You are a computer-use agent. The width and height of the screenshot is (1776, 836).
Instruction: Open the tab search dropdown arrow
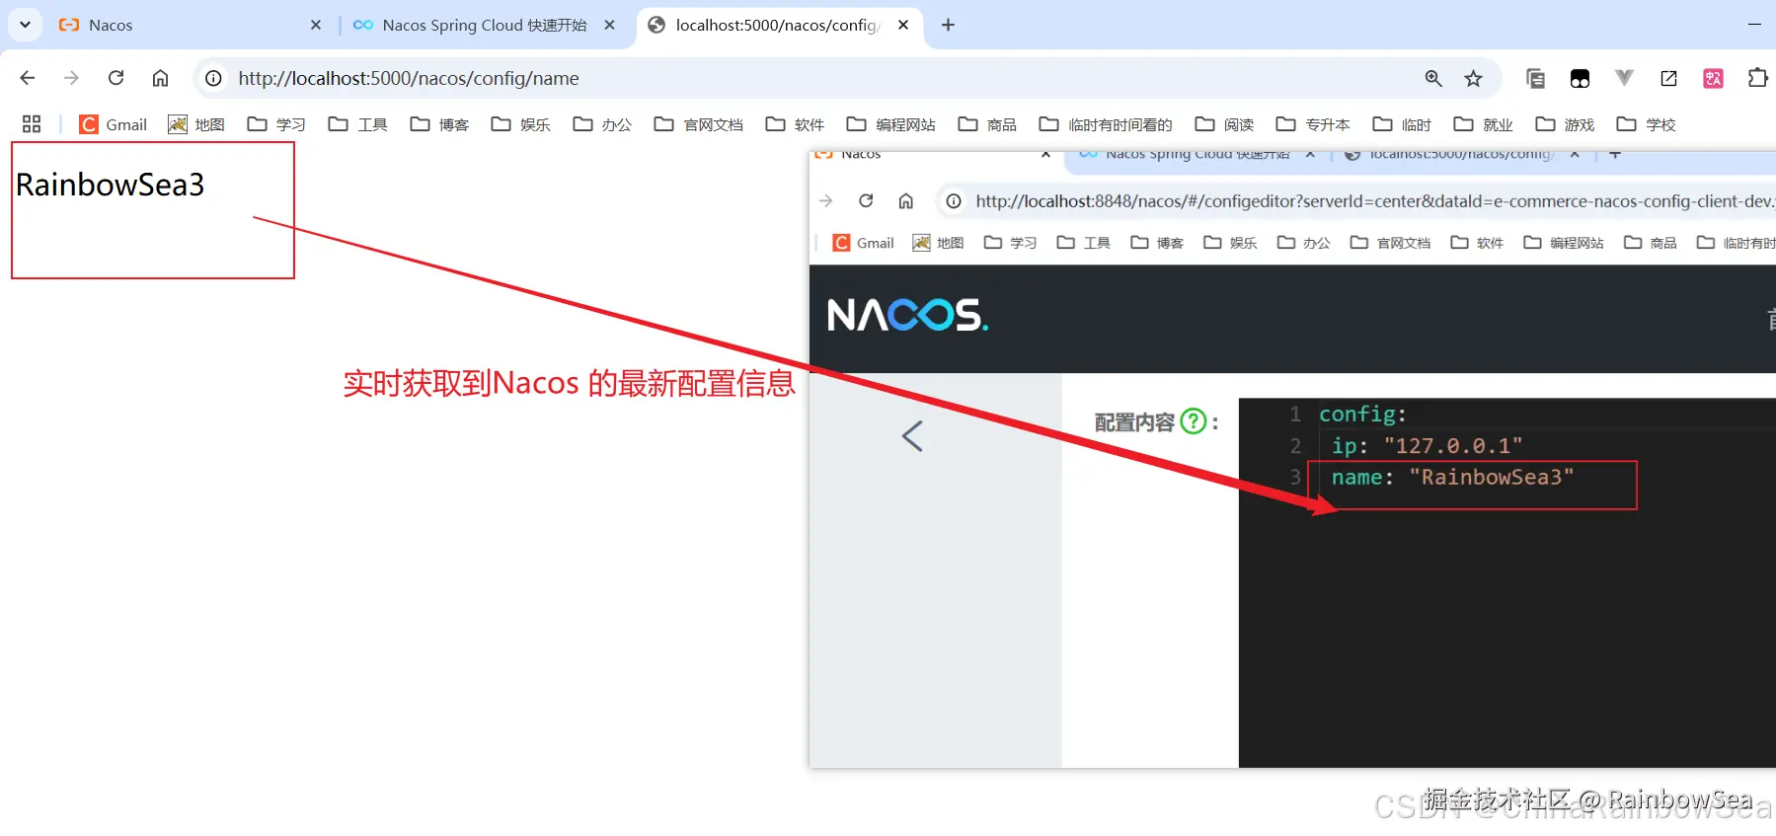point(25,25)
